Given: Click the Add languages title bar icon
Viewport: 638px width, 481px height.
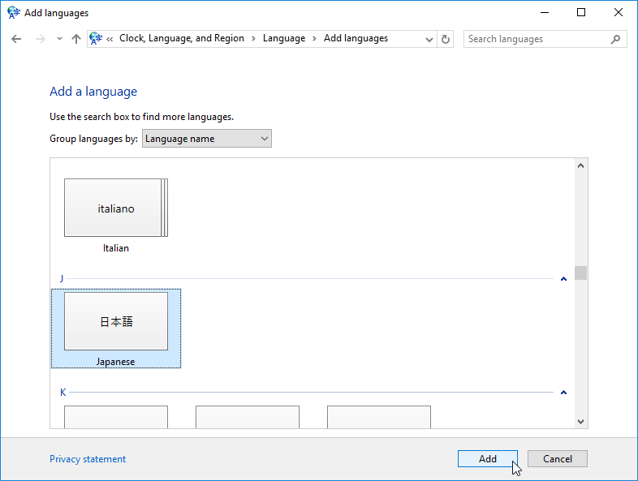Looking at the screenshot, I should coord(13,13).
